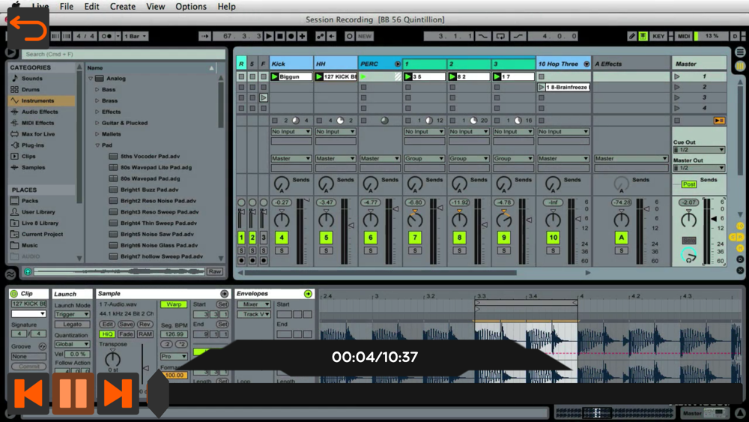This screenshot has height=422, width=749.
Task: Open the Help menu
Action: pos(226,7)
